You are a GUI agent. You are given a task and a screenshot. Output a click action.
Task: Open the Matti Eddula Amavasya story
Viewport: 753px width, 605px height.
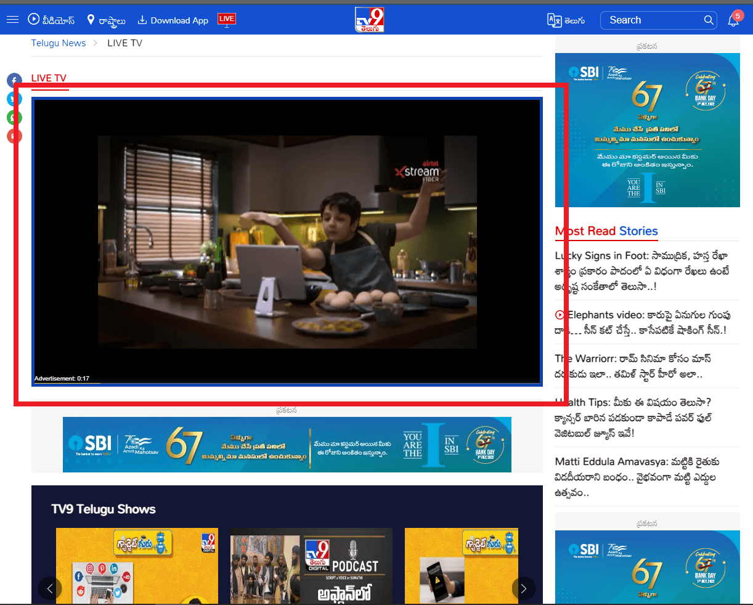click(x=637, y=477)
